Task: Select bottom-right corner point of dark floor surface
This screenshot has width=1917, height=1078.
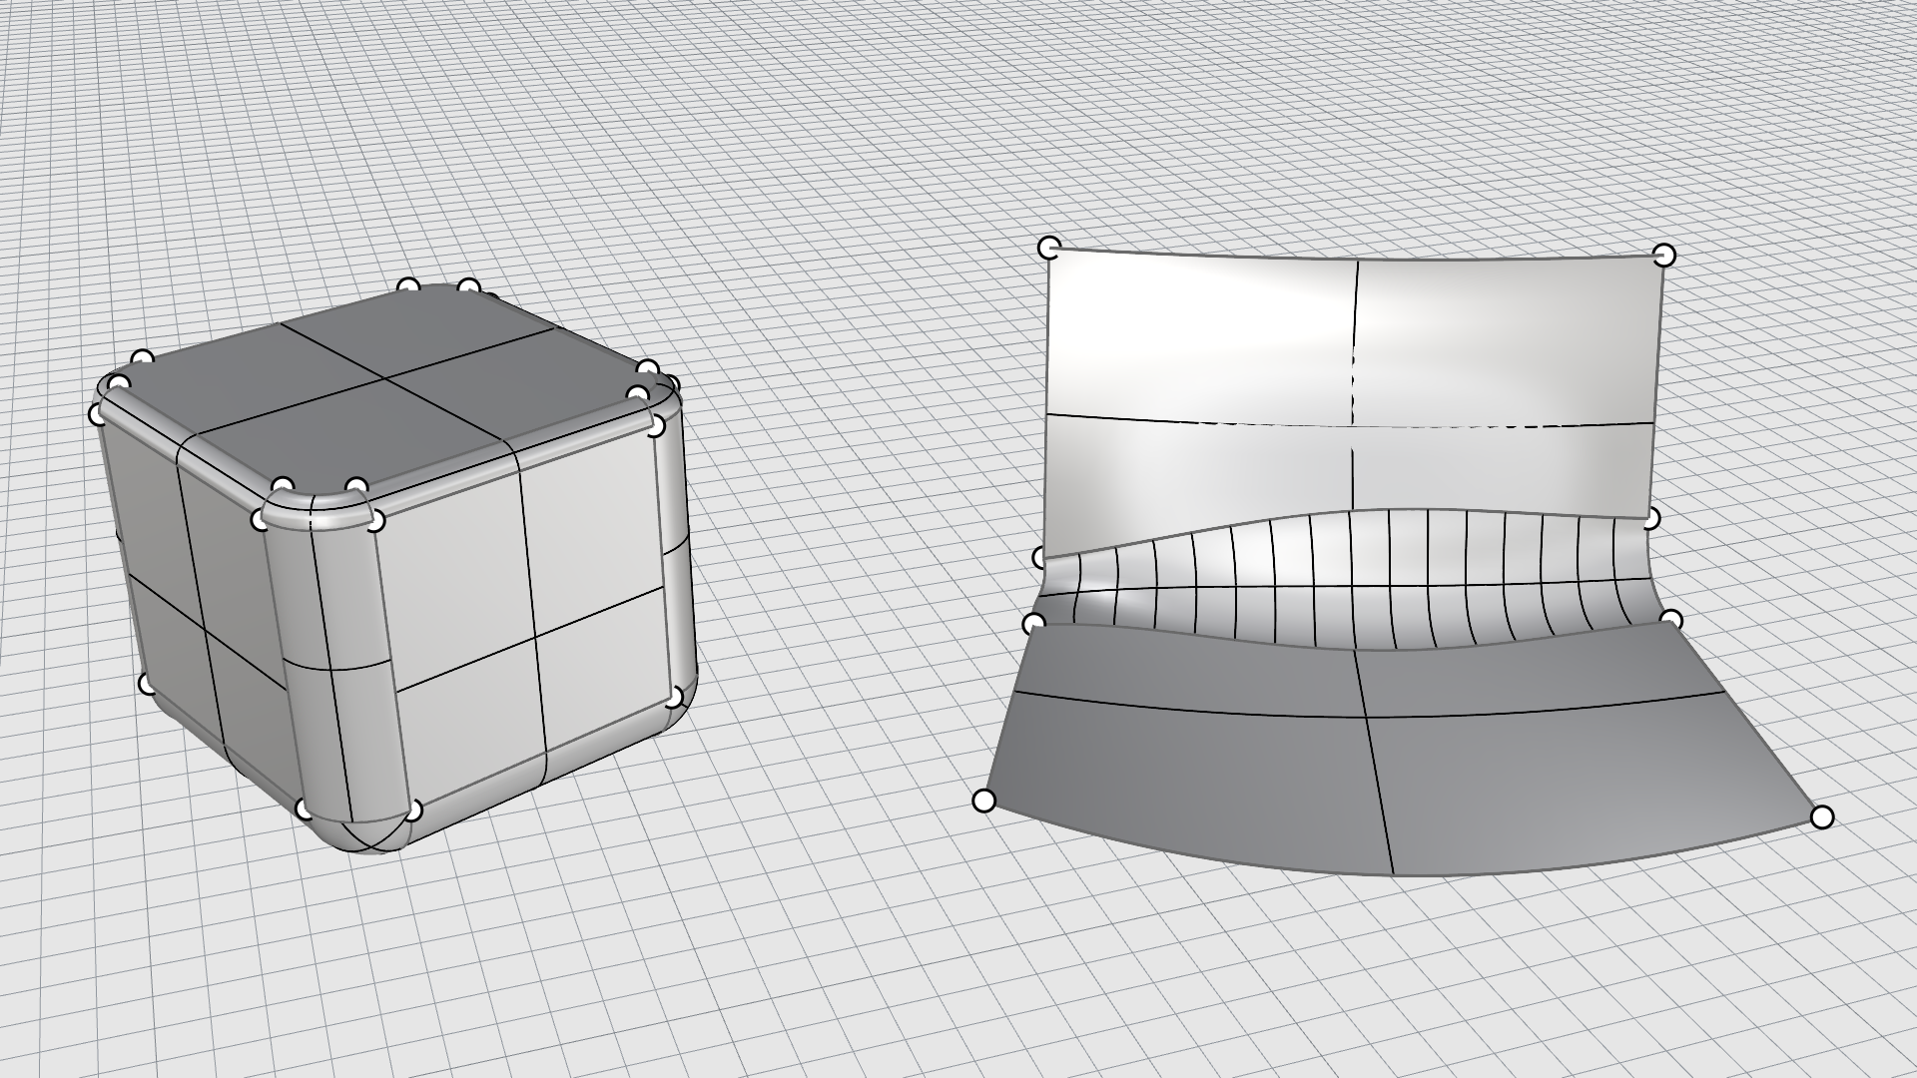Action: tap(1821, 817)
